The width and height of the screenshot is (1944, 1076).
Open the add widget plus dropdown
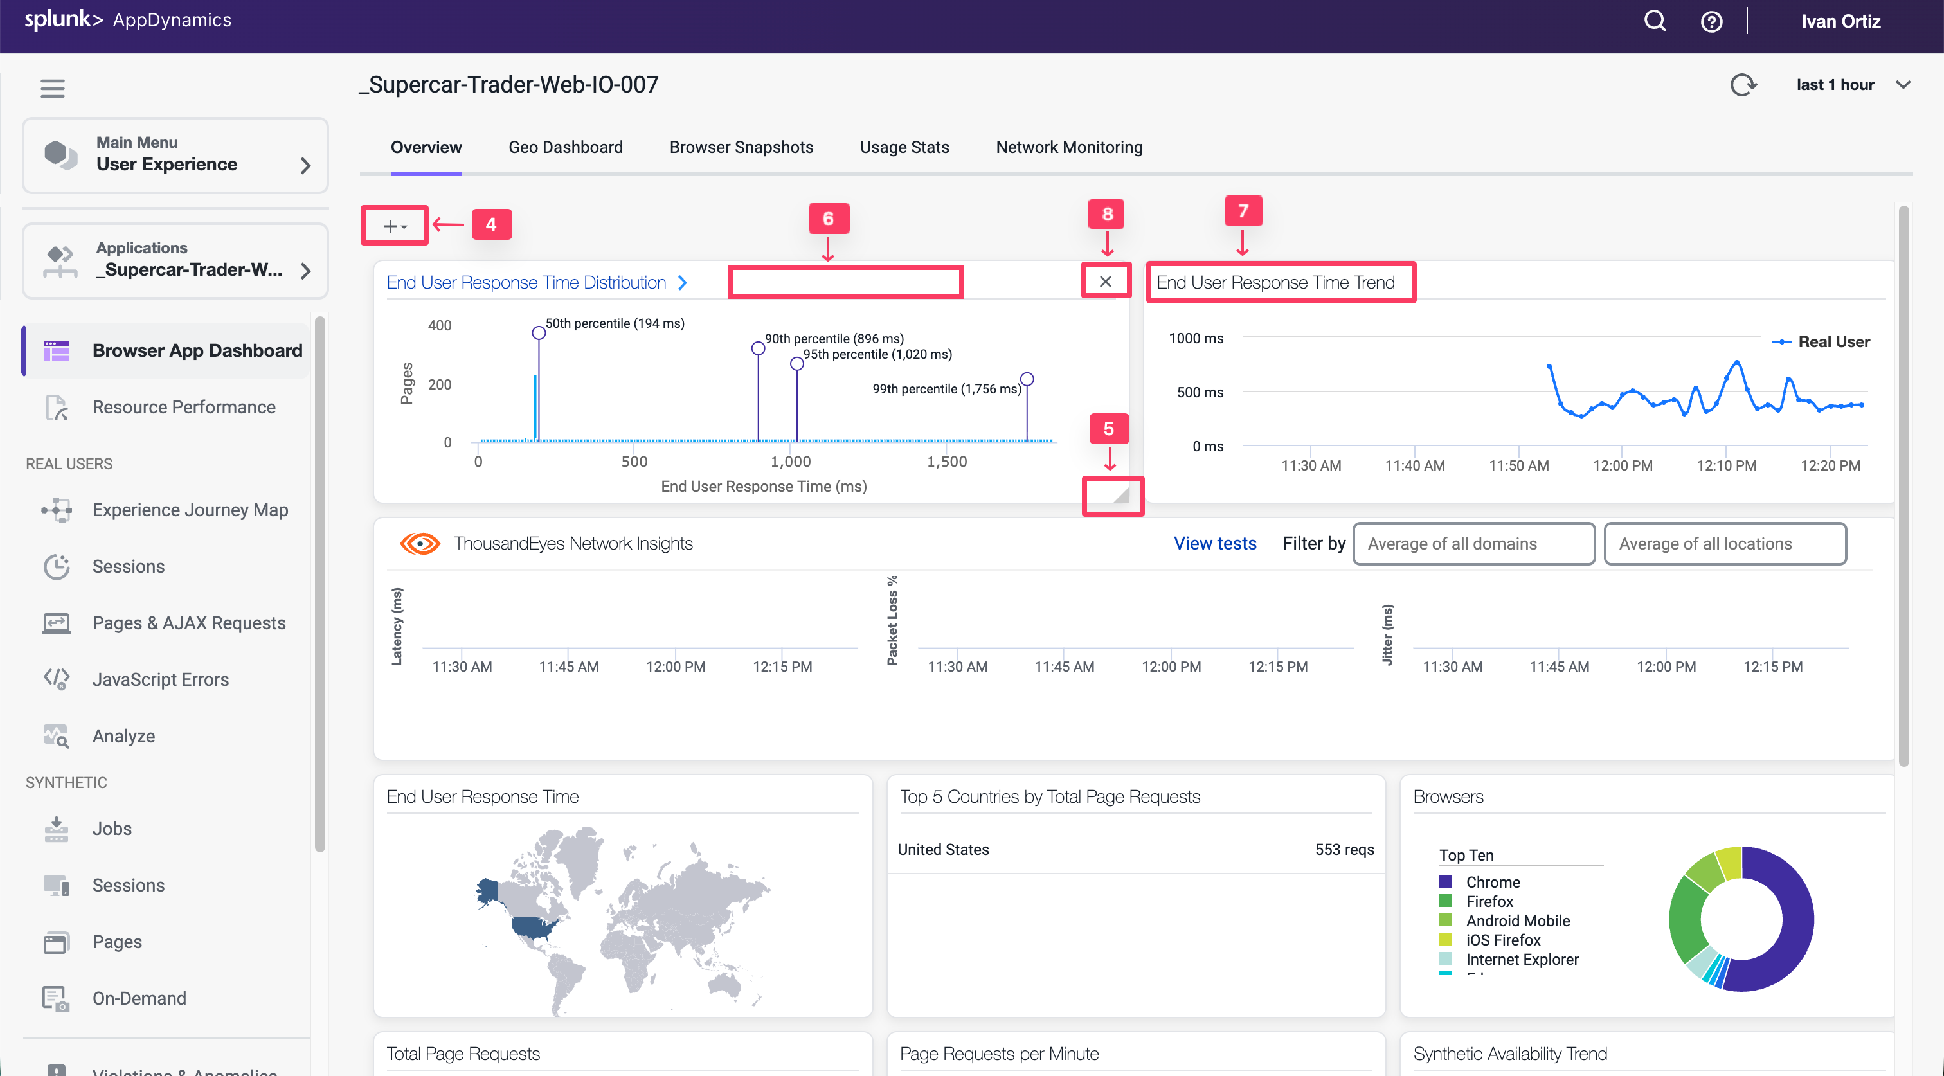pos(395,226)
